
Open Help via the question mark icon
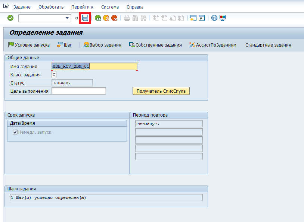coord(214,18)
